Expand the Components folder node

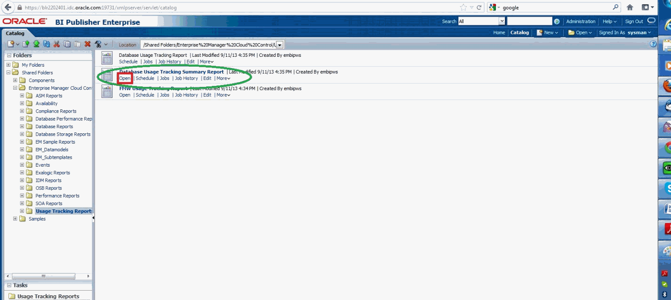coord(15,80)
